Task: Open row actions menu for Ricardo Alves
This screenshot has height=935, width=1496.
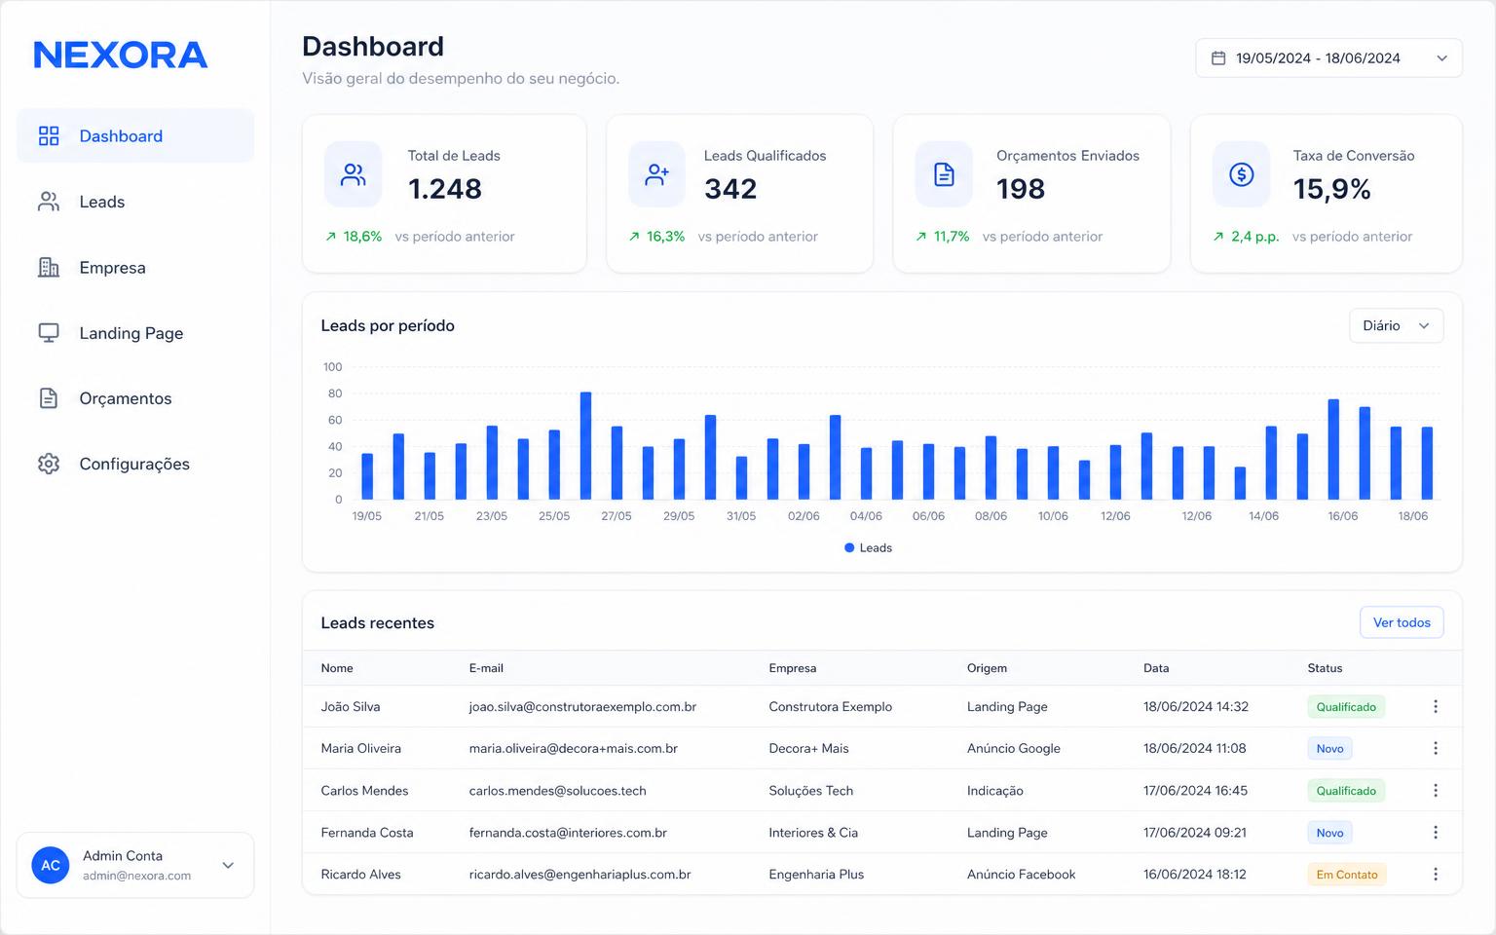Action: pyautogui.click(x=1435, y=874)
